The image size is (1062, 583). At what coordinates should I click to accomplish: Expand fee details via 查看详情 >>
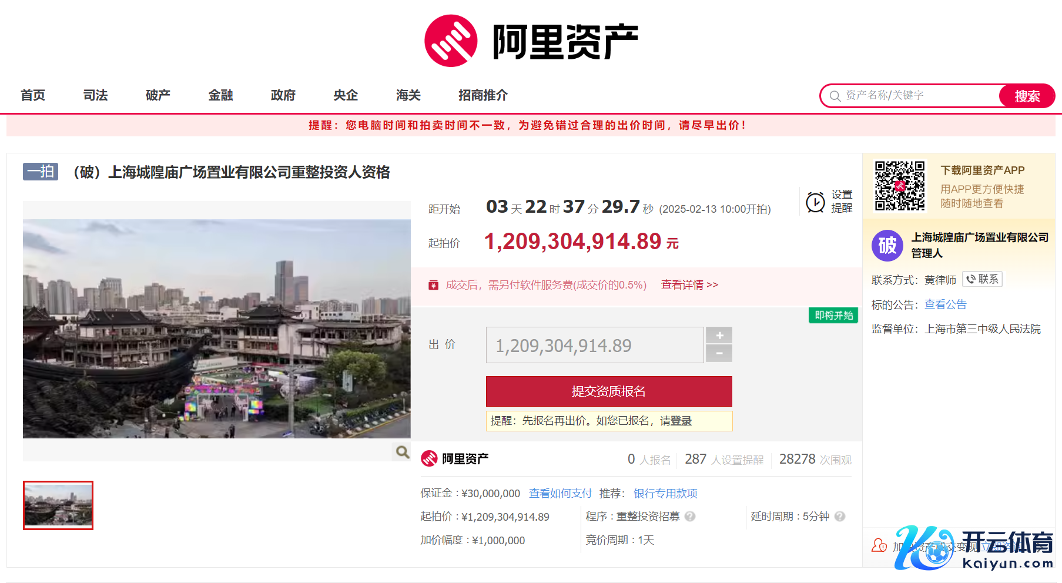(x=689, y=285)
